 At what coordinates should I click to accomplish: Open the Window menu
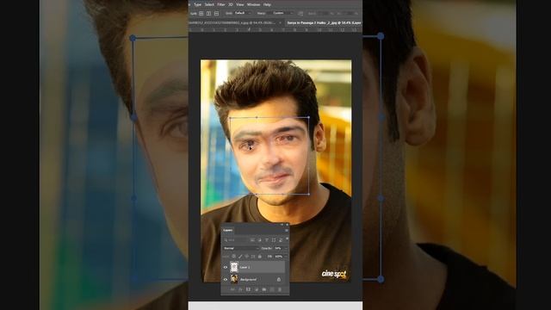point(254,4)
